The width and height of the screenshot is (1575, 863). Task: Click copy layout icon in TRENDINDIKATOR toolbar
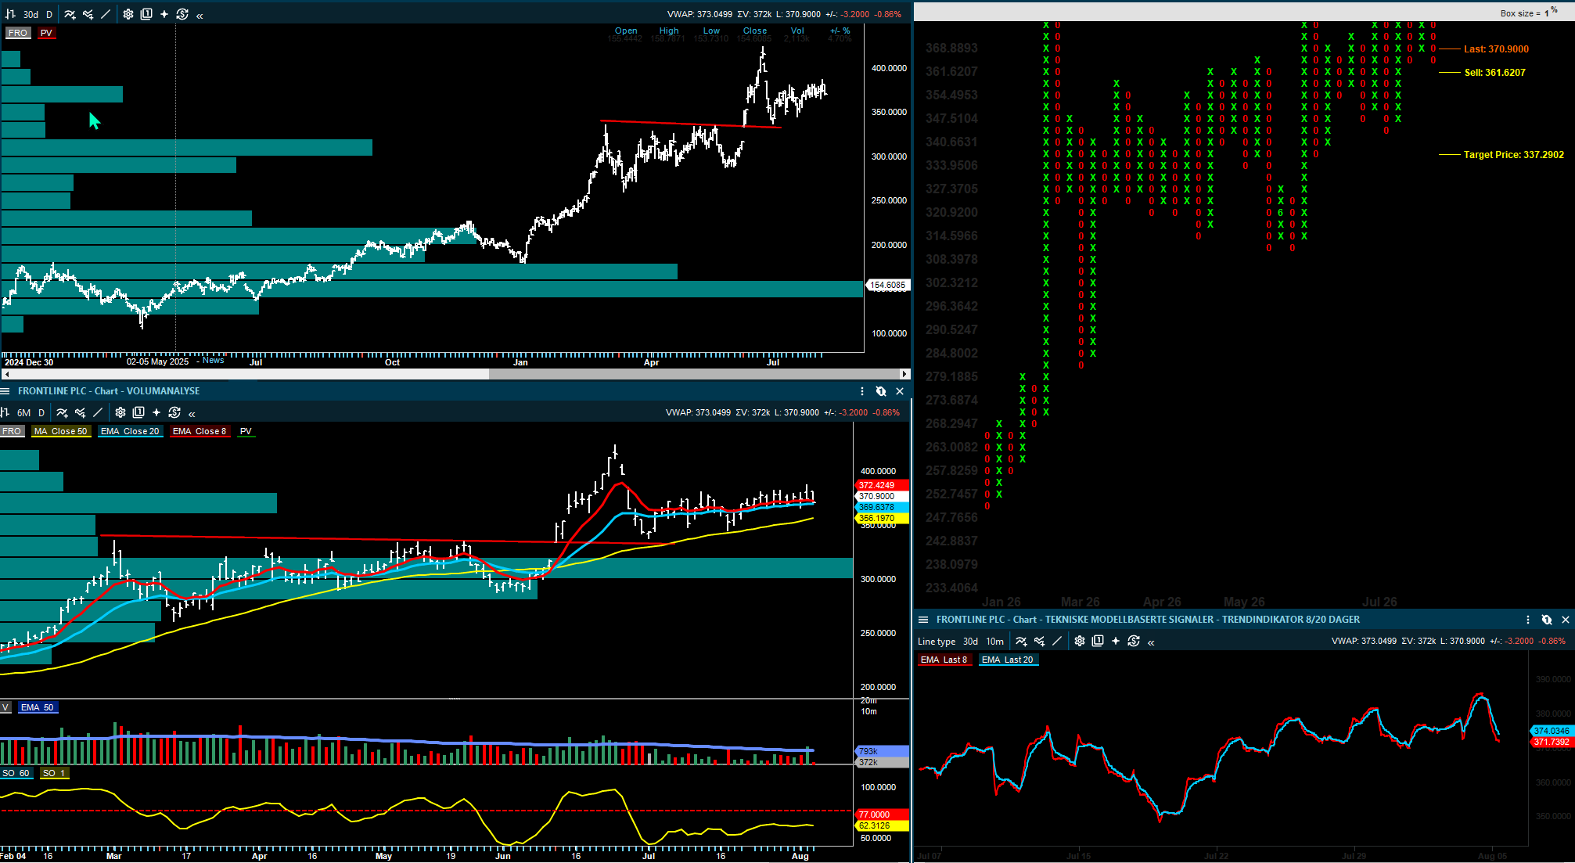point(1098,642)
